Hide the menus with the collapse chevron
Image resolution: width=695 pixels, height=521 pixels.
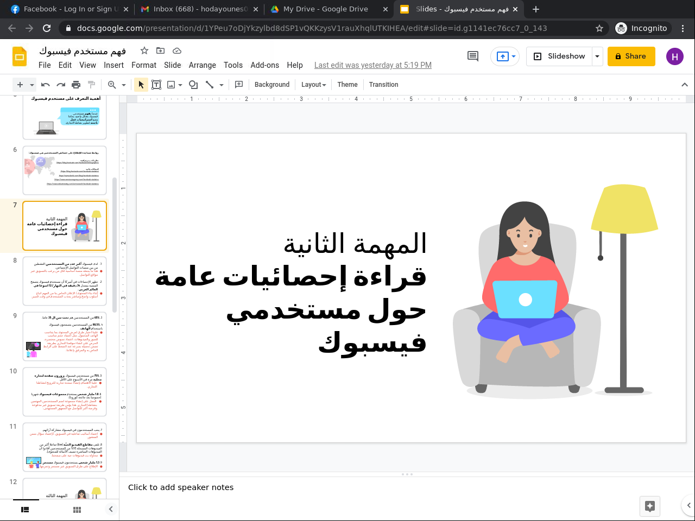685,85
